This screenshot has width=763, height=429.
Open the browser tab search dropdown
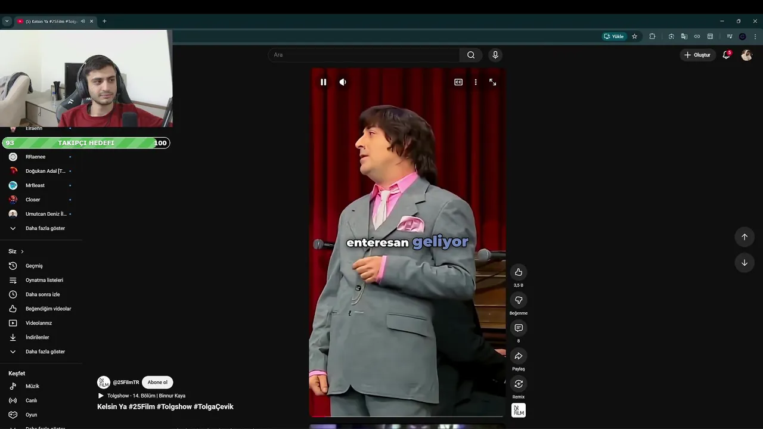click(7, 21)
